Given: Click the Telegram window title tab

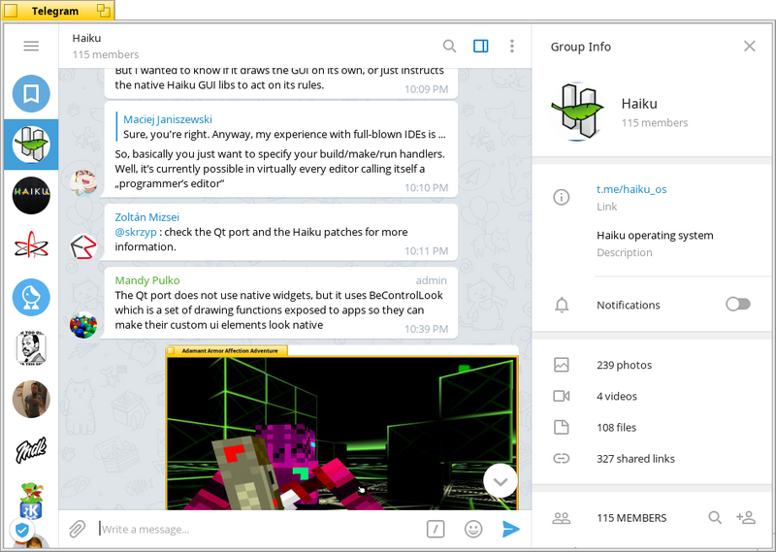Looking at the screenshot, I should (x=55, y=11).
